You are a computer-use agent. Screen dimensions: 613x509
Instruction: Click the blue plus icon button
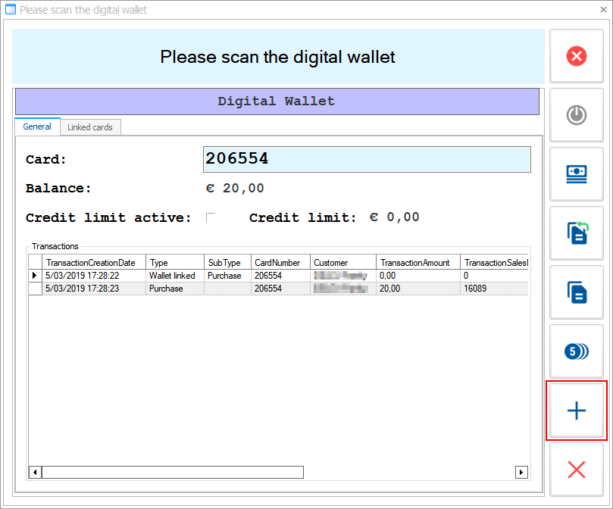(x=576, y=411)
